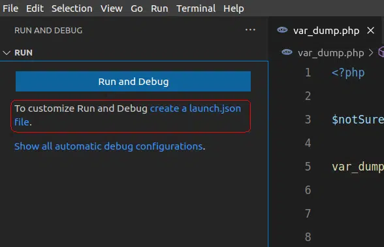Open the View menu
The width and height of the screenshot is (384, 247).
[x=112, y=8]
